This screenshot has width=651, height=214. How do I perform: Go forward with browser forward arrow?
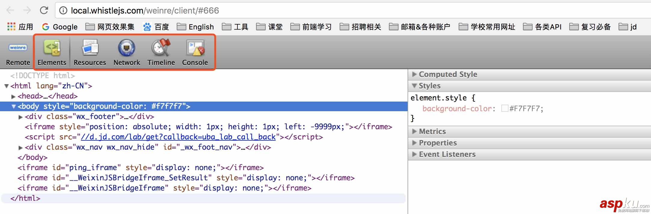[27, 11]
